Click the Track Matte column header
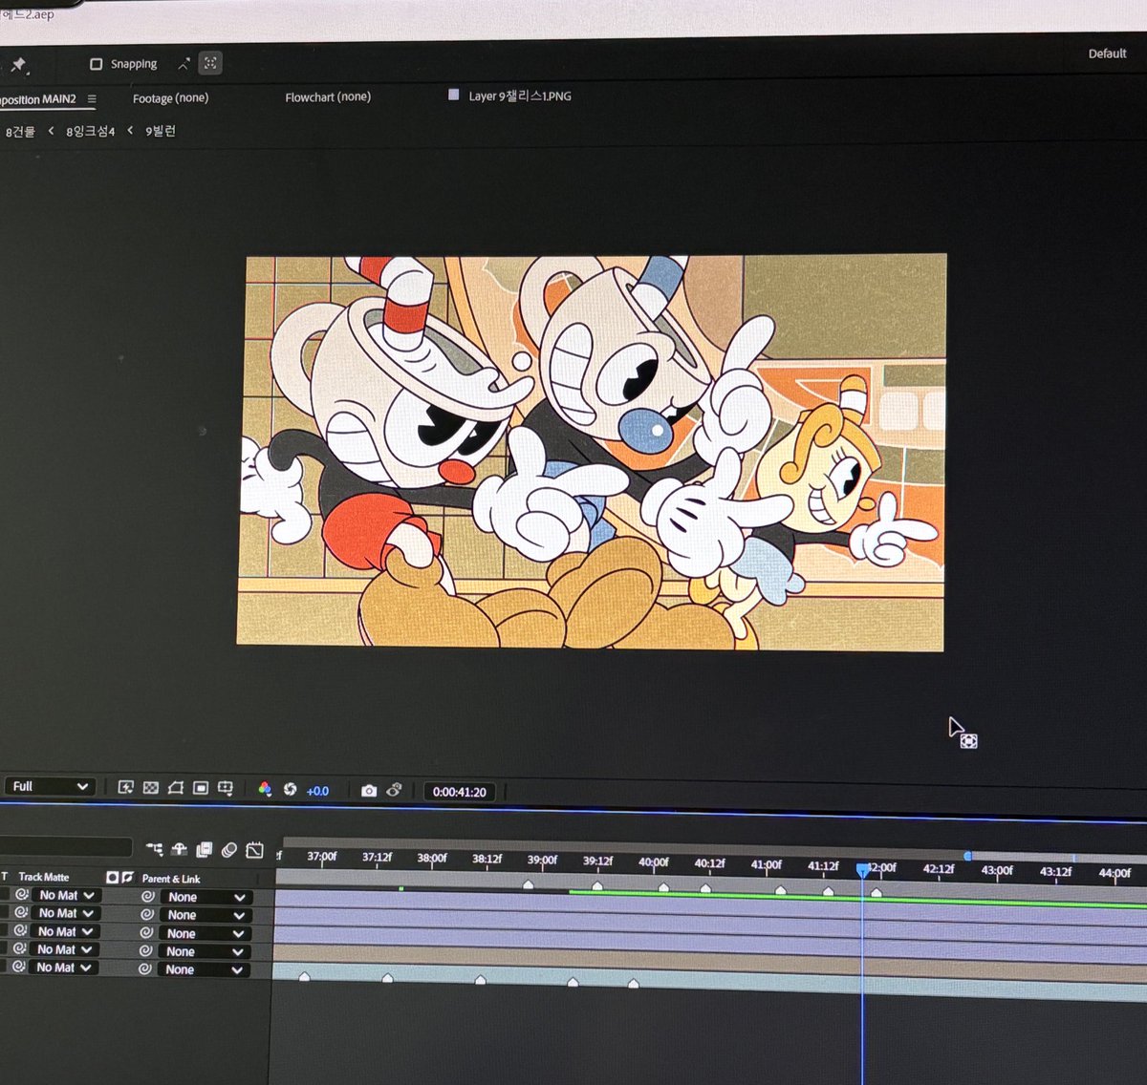This screenshot has height=1085, width=1147. pyautogui.click(x=43, y=877)
